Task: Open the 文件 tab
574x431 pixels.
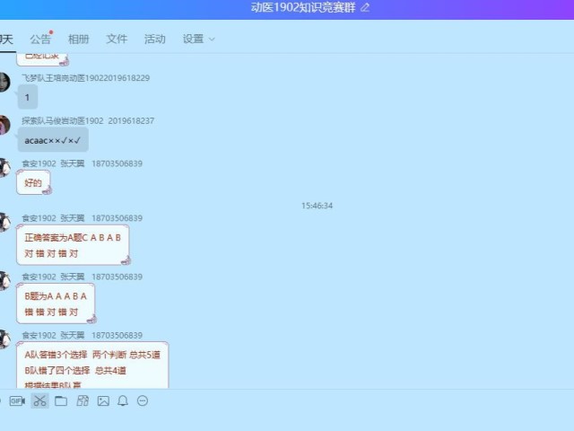Action: [x=117, y=39]
